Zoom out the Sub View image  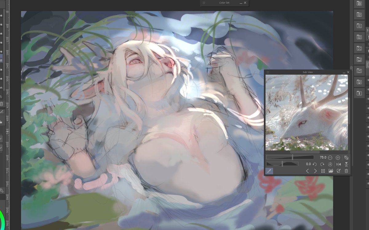tap(330, 157)
